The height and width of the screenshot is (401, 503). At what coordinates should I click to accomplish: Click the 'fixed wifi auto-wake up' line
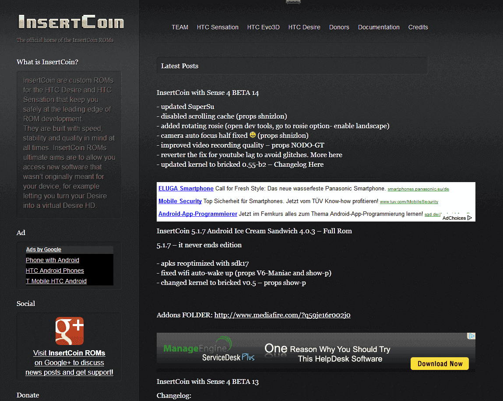pos(244,273)
